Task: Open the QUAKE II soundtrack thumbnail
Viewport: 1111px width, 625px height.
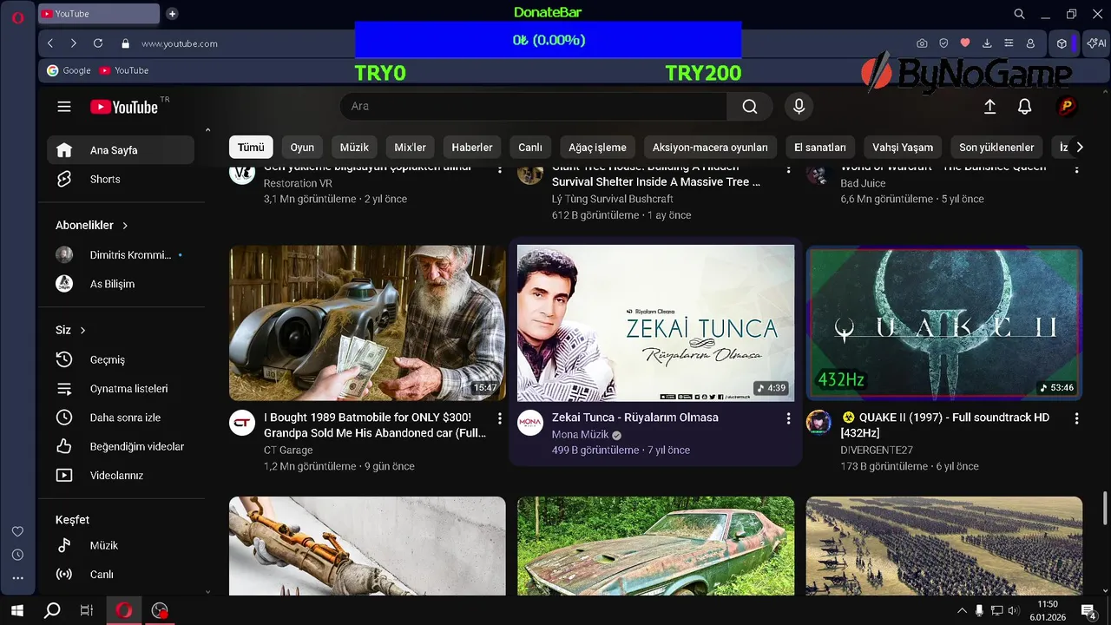Action: pyautogui.click(x=944, y=323)
